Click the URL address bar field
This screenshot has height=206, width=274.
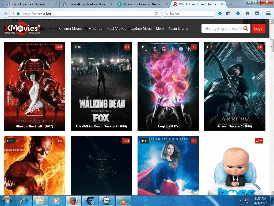[x=87, y=13]
